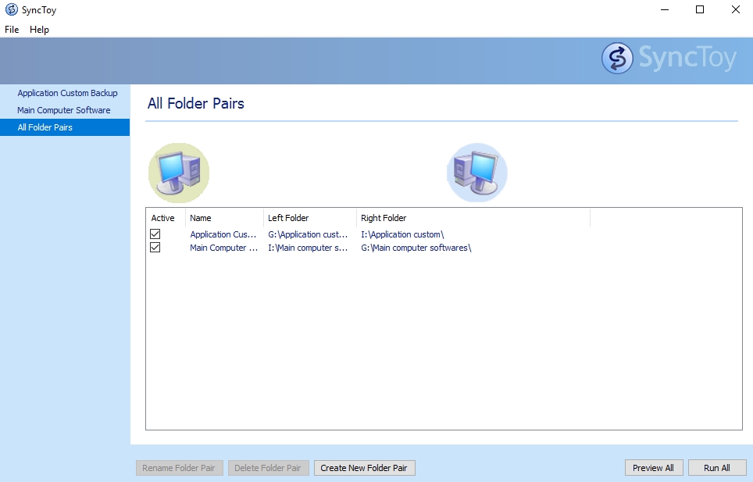Click Create New Folder Pair button

pos(365,468)
